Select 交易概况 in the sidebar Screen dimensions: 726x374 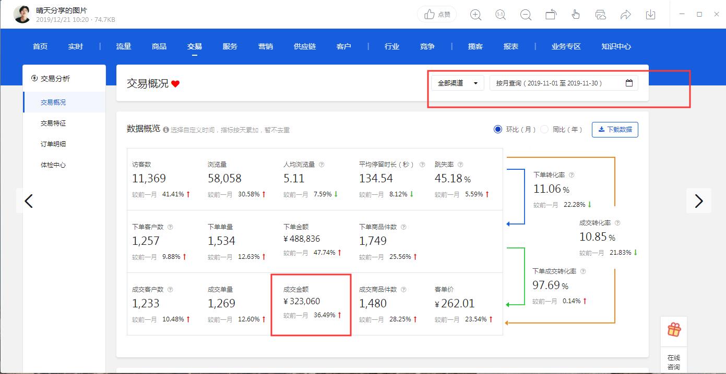coord(64,102)
